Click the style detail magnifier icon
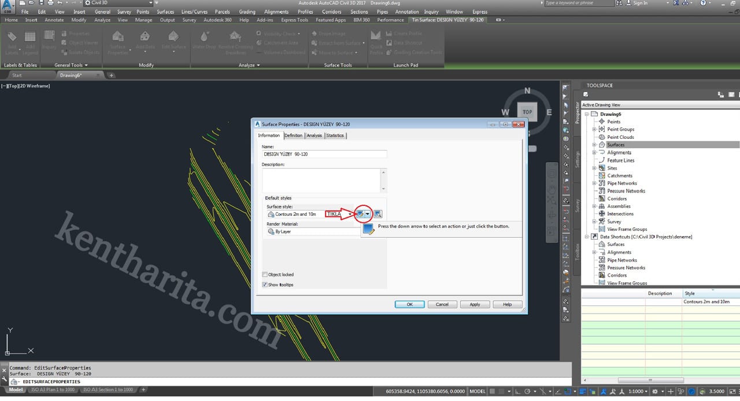Screen dimensions: 740x401 pyautogui.click(x=378, y=214)
